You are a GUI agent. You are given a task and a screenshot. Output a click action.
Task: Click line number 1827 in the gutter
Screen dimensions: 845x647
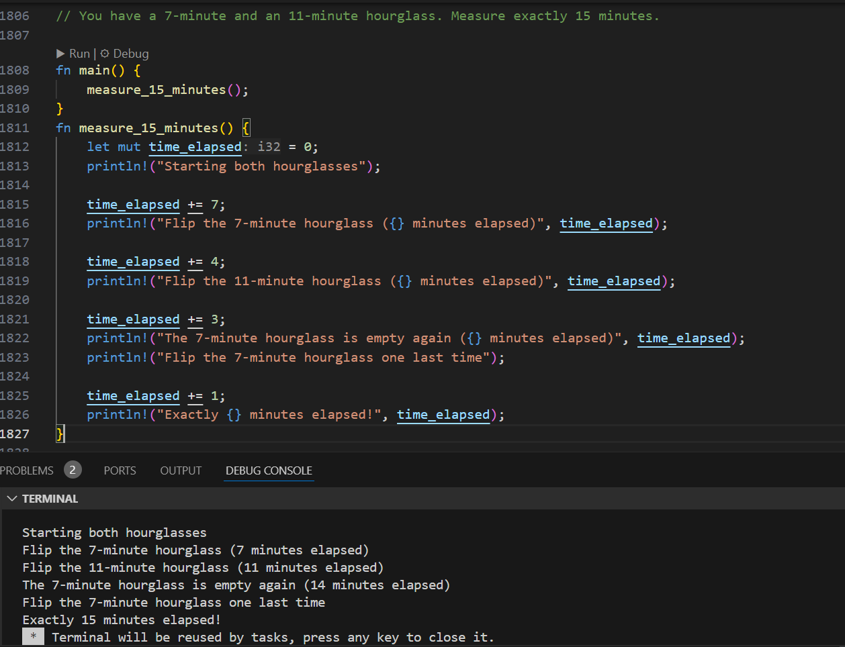pyautogui.click(x=15, y=434)
